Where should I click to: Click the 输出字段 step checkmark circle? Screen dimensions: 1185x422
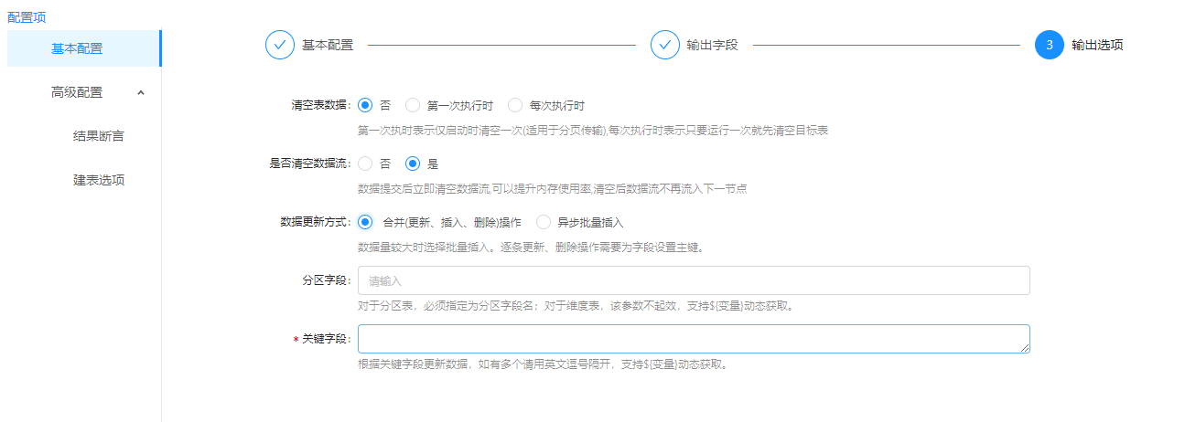tap(665, 45)
